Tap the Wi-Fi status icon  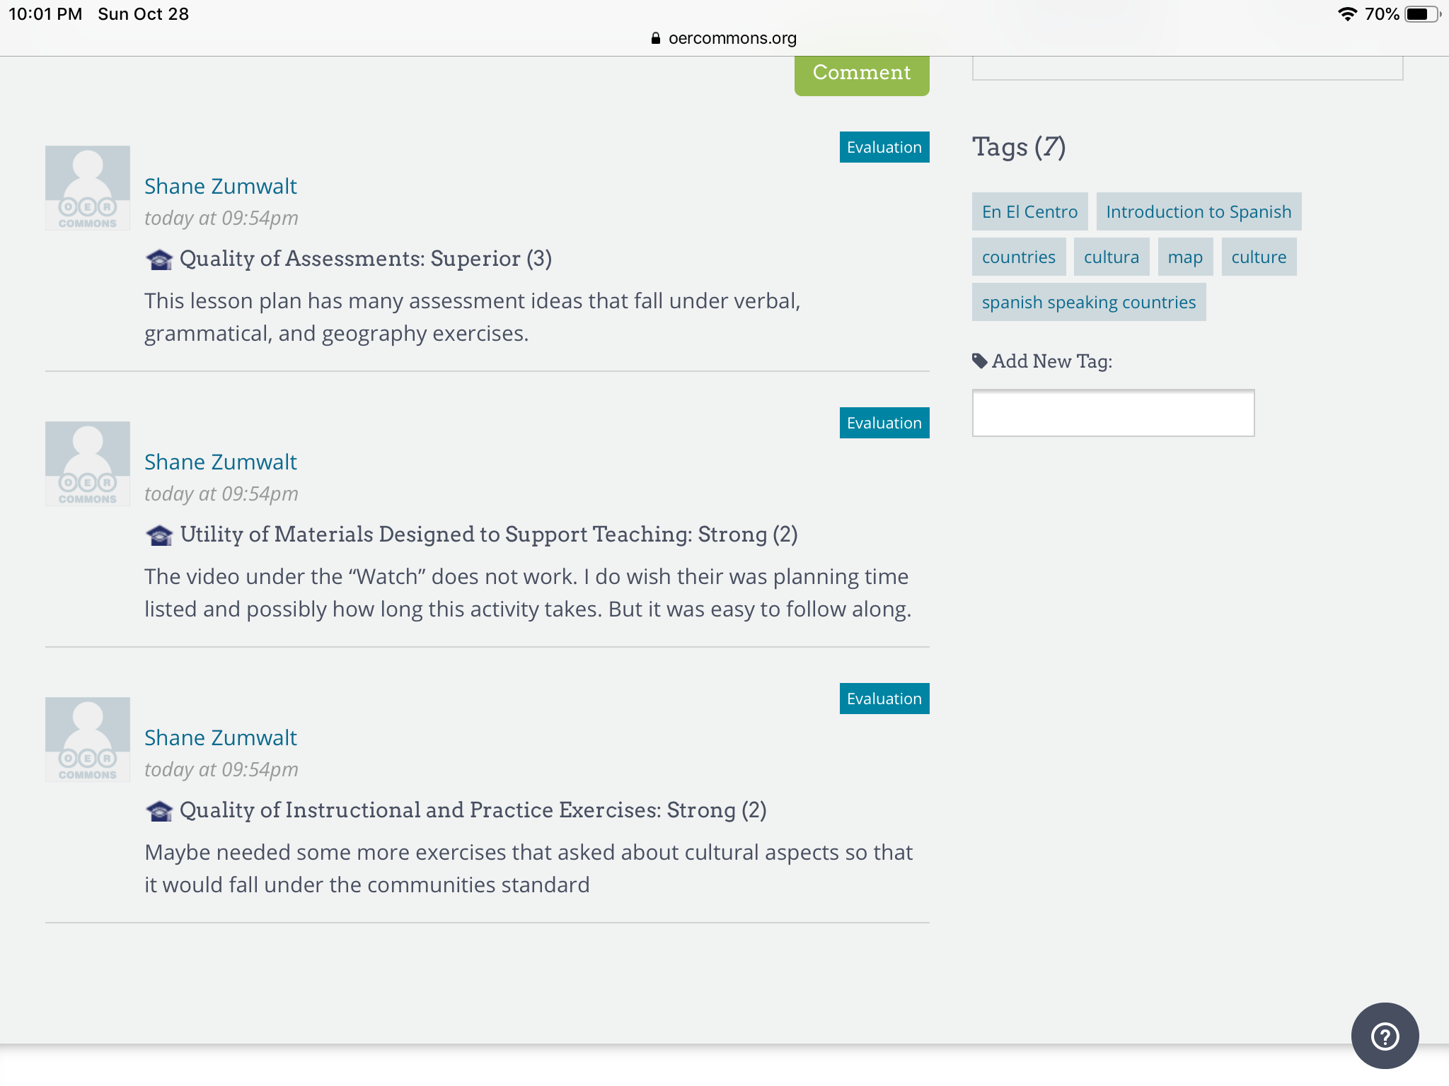1347,14
